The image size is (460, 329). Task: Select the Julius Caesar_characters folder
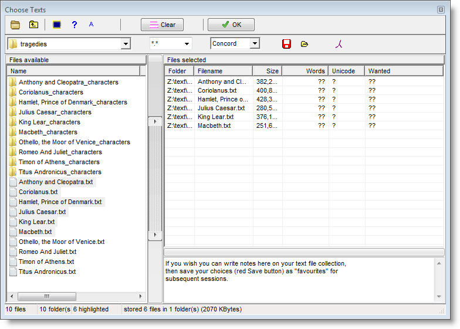[50, 112]
